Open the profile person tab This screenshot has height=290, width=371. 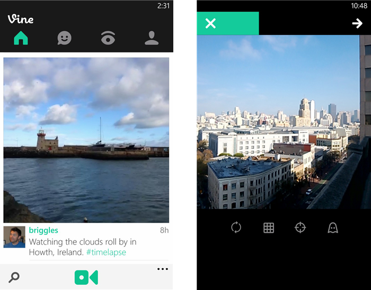152,38
